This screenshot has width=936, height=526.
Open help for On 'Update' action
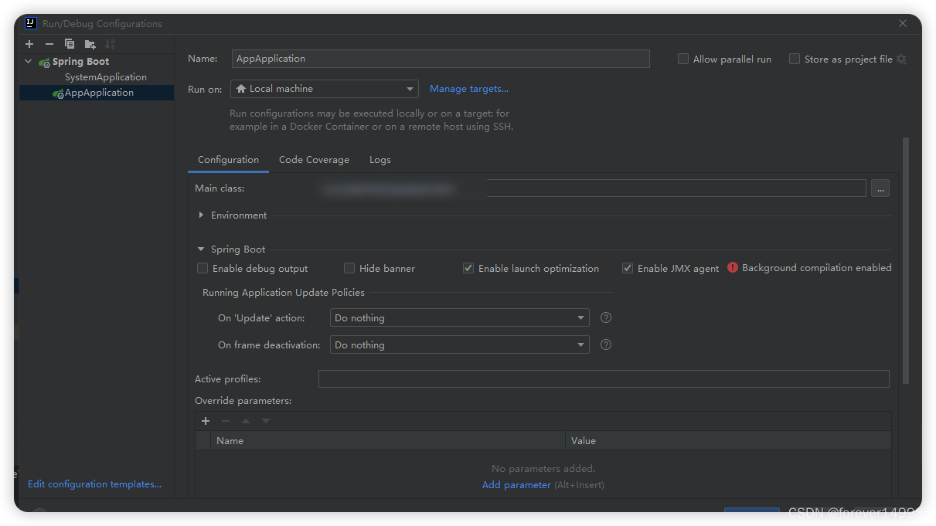606,317
